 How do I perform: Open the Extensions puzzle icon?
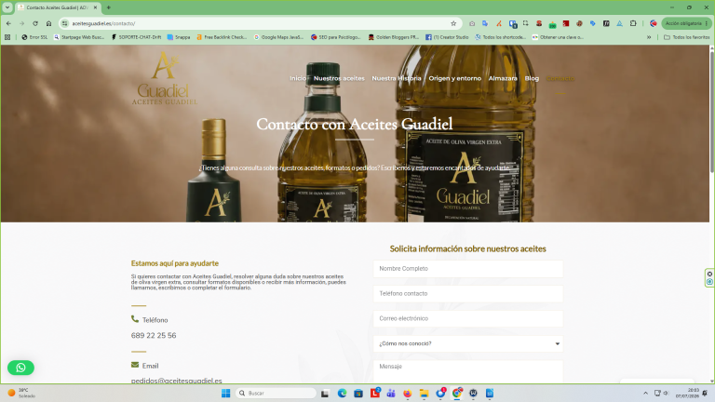coord(633,23)
